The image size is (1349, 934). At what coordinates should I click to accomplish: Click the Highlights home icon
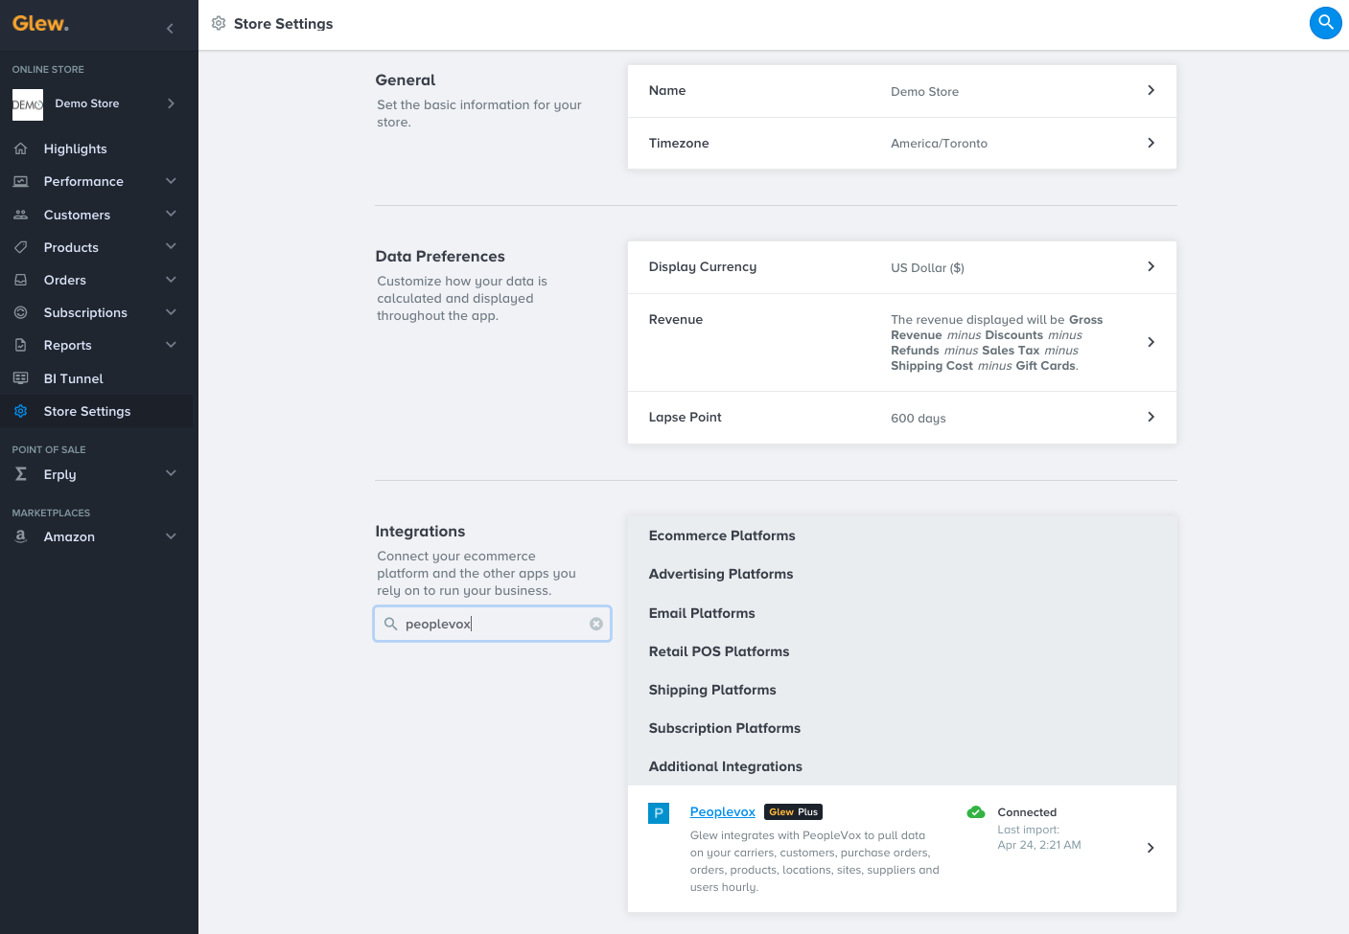pos(21,148)
